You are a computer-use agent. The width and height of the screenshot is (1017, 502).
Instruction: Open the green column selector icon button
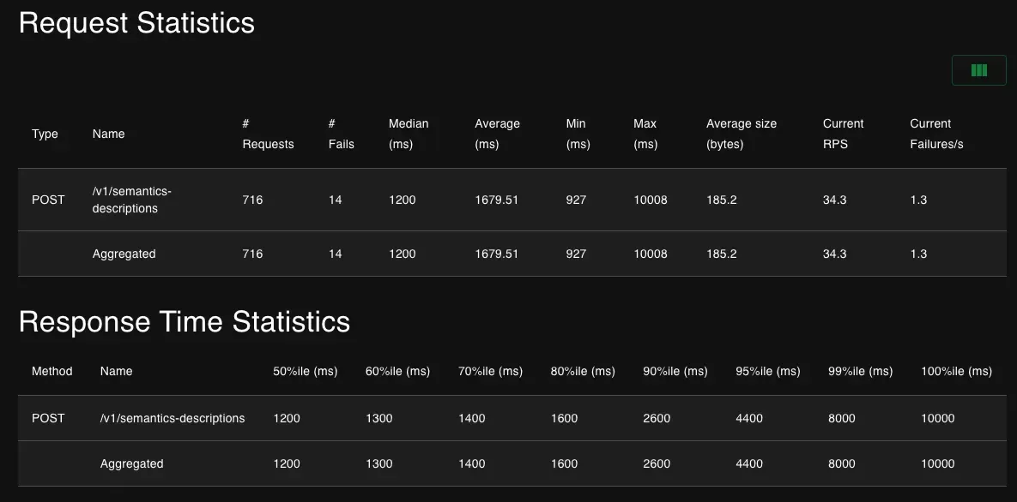point(978,70)
